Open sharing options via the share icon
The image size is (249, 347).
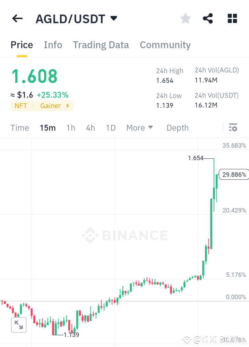208,18
